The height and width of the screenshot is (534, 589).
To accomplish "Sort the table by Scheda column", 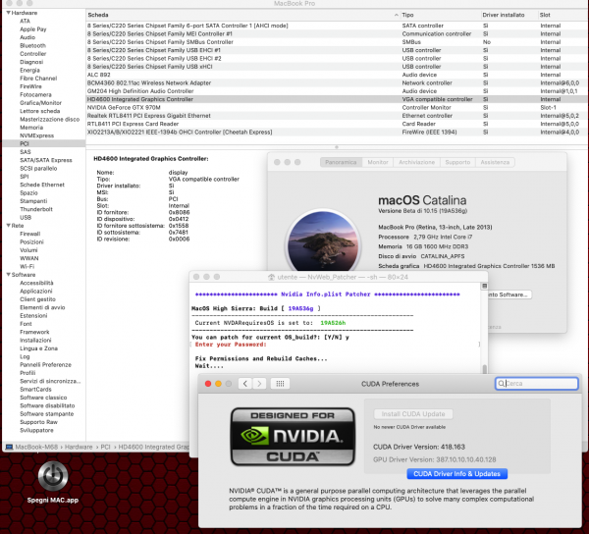I will [242, 15].
